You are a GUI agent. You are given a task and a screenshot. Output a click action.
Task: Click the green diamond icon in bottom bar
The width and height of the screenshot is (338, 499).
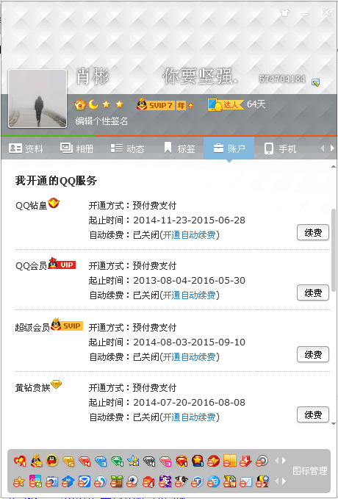117,461
